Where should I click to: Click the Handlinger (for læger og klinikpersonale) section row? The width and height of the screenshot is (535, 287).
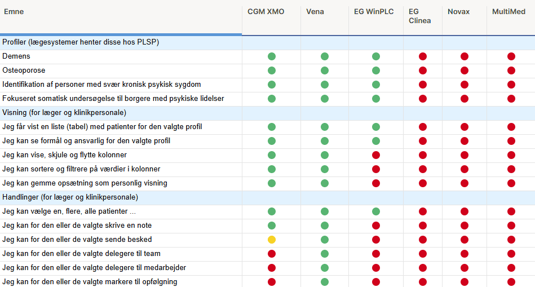pos(267,197)
